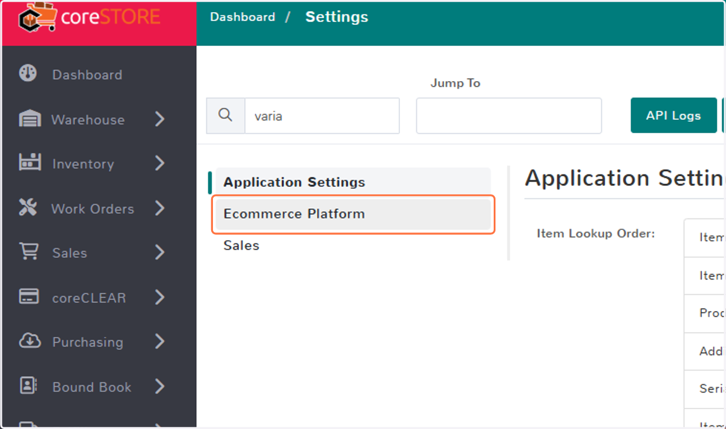Click the magnifying glass search icon
The height and width of the screenshot is (429, 726).
pyautogui.click(x=226, y=116)
